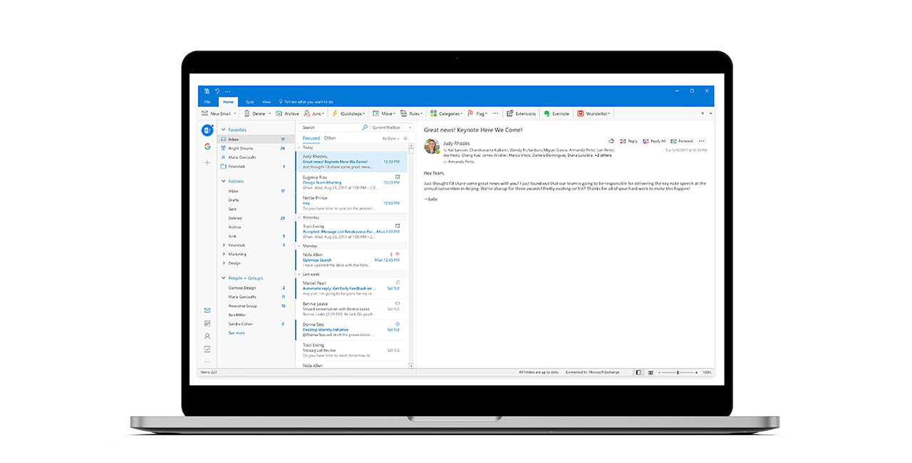912x463 pixels.
Task: Click the zoom slider in the status bar
Action: 677,373
